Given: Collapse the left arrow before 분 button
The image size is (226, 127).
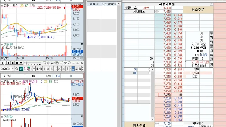Looking at the screenshot, I should [x=31, y=69].
